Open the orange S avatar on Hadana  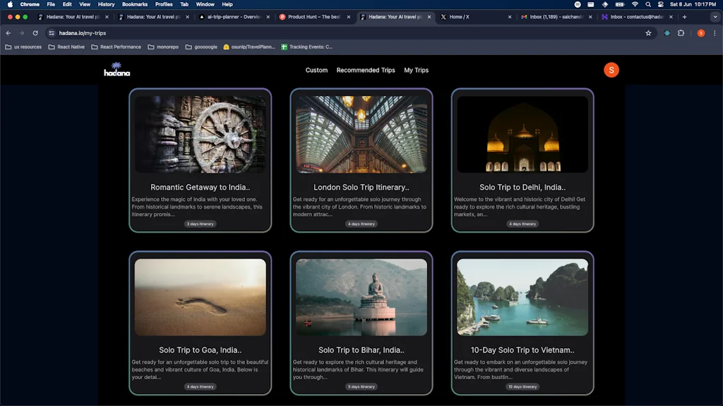[610, 70]
